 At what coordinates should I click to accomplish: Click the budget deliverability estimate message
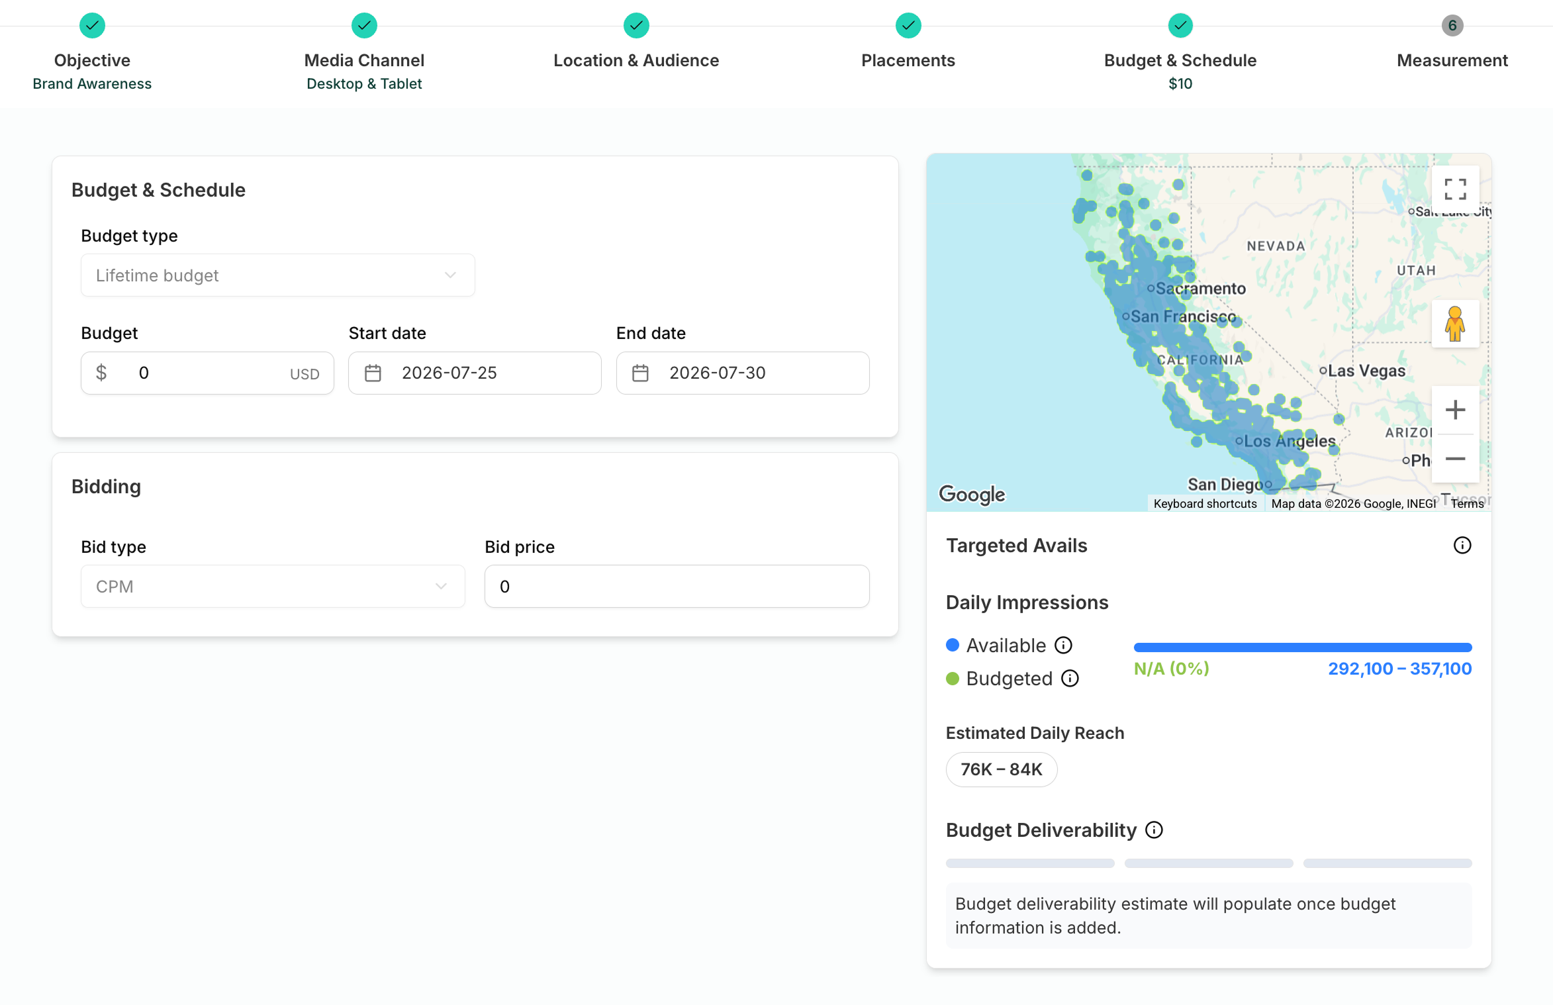pos(1209,916)
